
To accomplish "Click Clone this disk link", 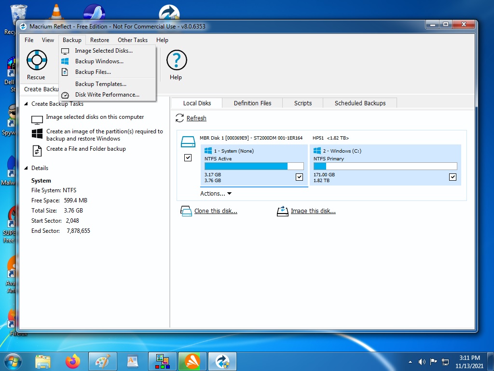I will click(216, 211).
